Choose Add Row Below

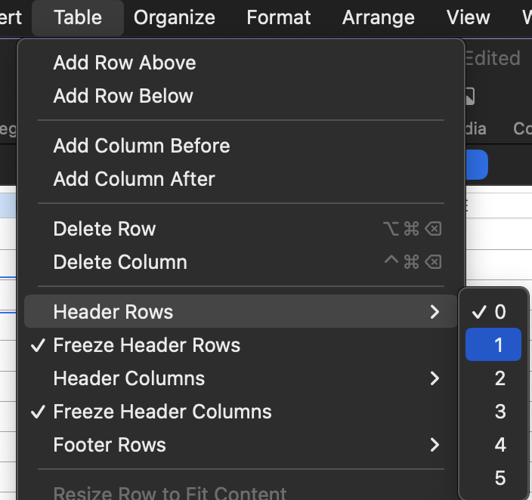(x=123, y=96)
